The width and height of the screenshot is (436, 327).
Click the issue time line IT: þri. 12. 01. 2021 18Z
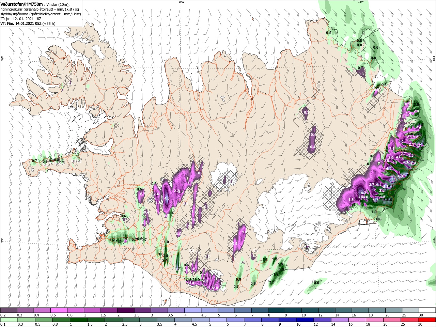coord(20,19)
